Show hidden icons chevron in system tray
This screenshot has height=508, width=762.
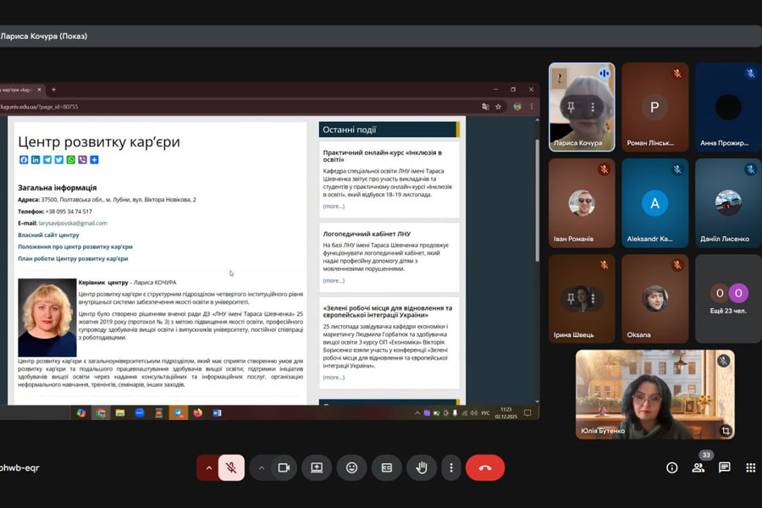point(417,413)
